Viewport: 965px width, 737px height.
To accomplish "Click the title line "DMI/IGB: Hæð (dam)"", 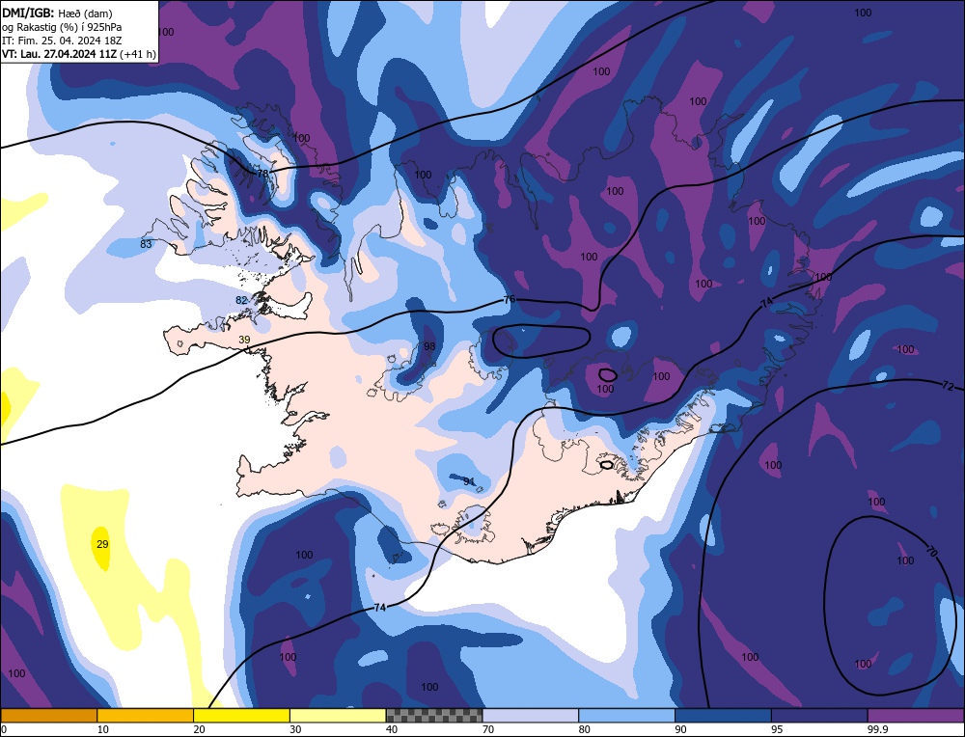I will 57,13.
